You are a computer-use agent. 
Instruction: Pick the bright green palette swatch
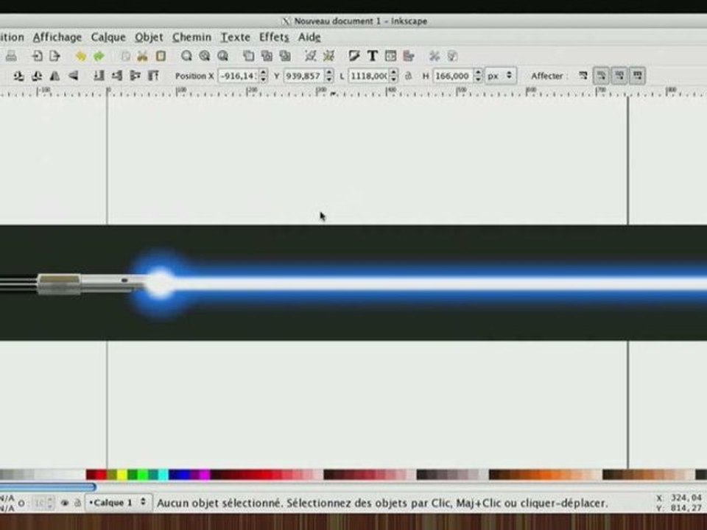pyautogui.click(x=142, y=475)
